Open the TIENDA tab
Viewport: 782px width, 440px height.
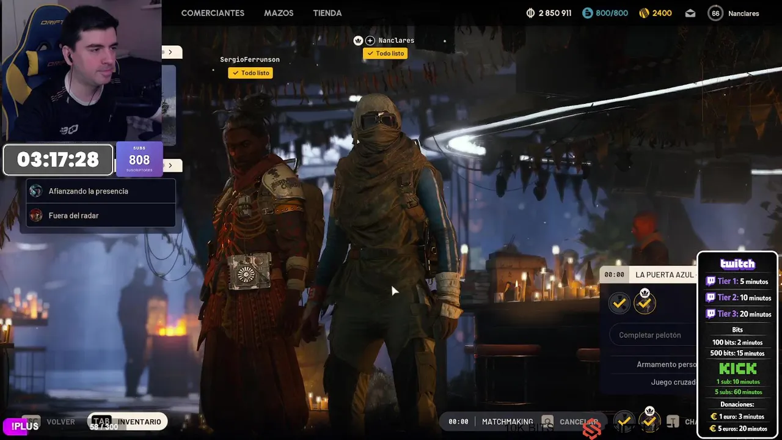(x=327, y=13)
